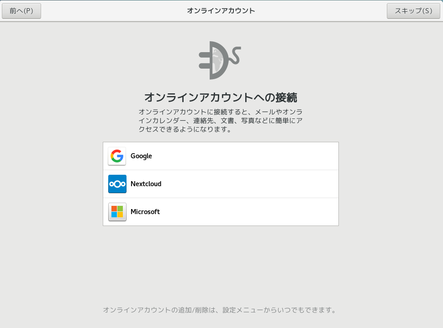Click the bottom note about 設定メニュー

pyautogui.click(x=220, y=310)
